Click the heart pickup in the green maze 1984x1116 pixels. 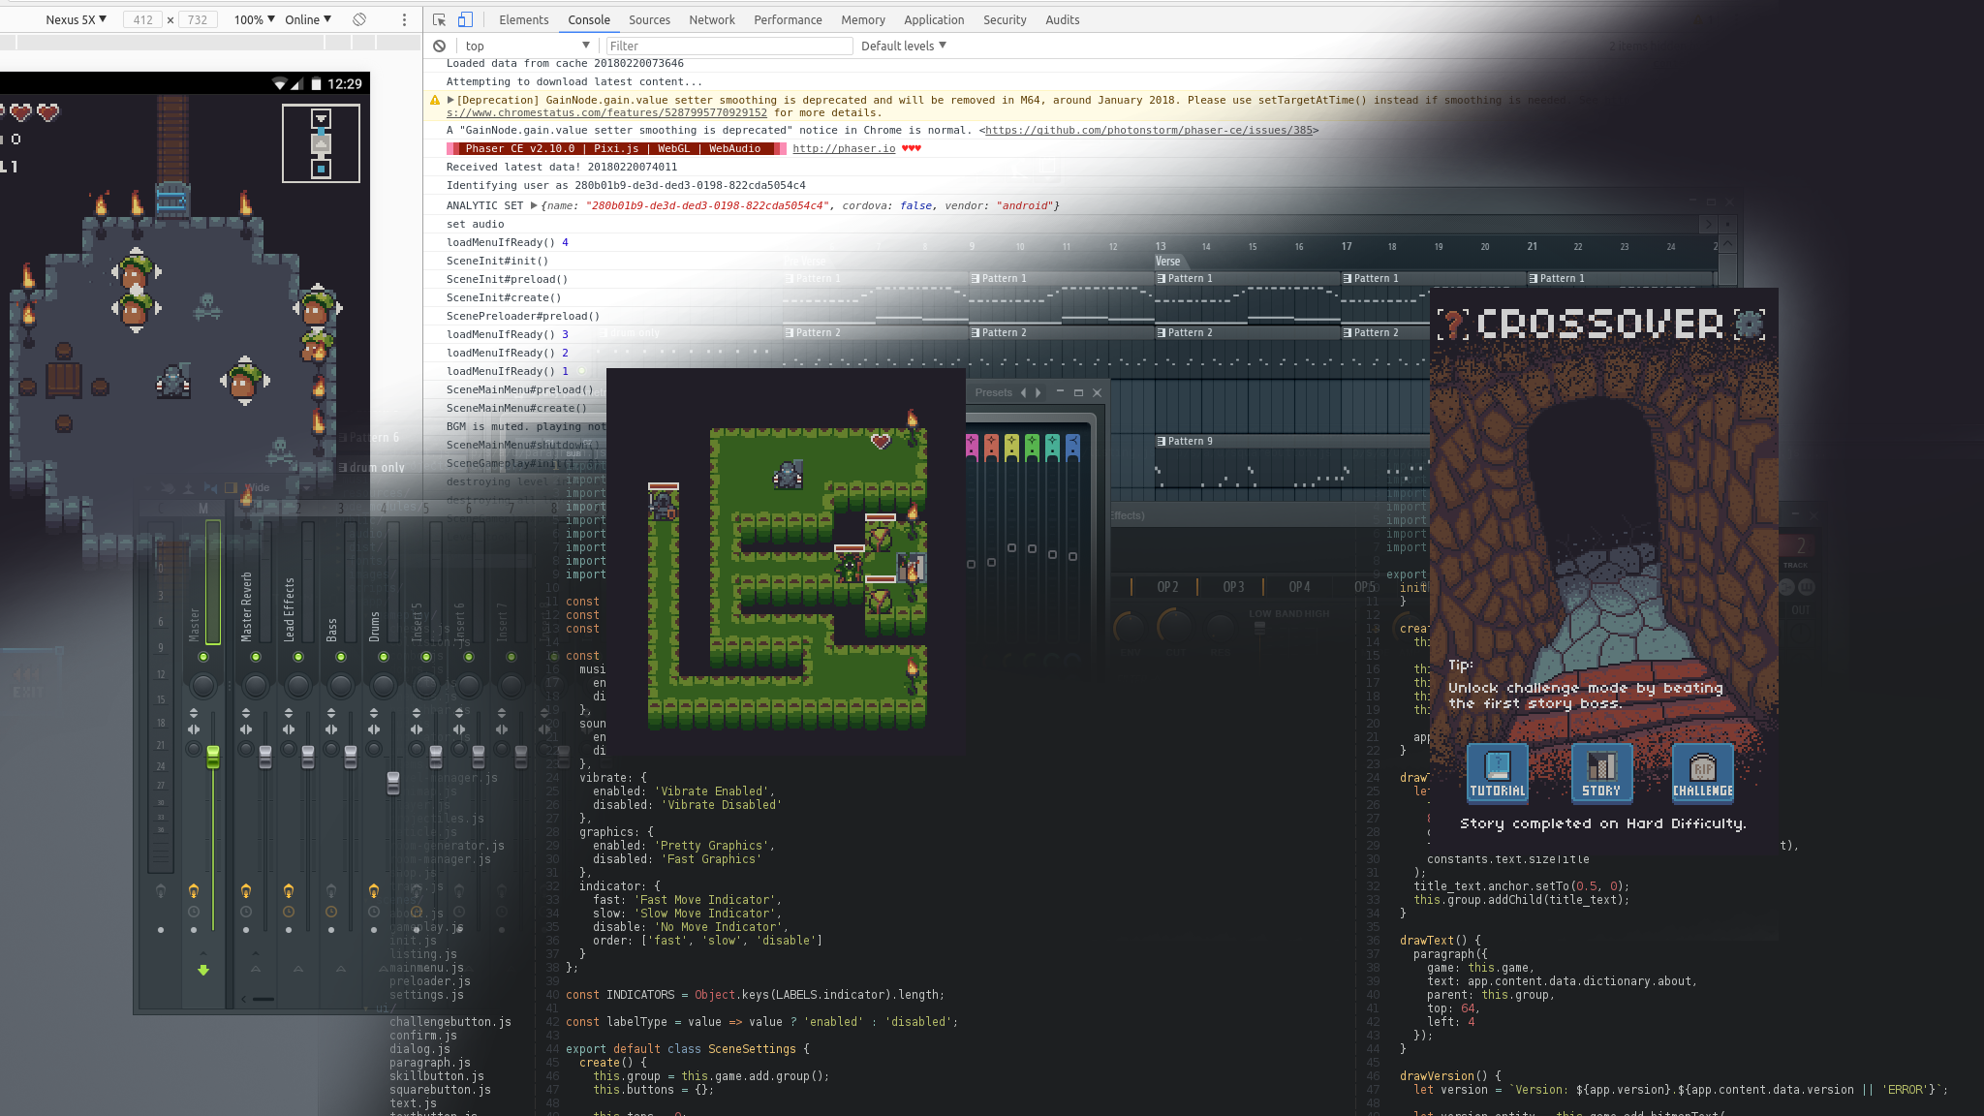click(881, 442)
